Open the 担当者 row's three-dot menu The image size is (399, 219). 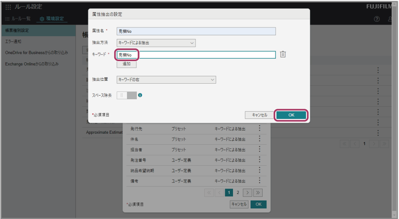pos(260,149)
